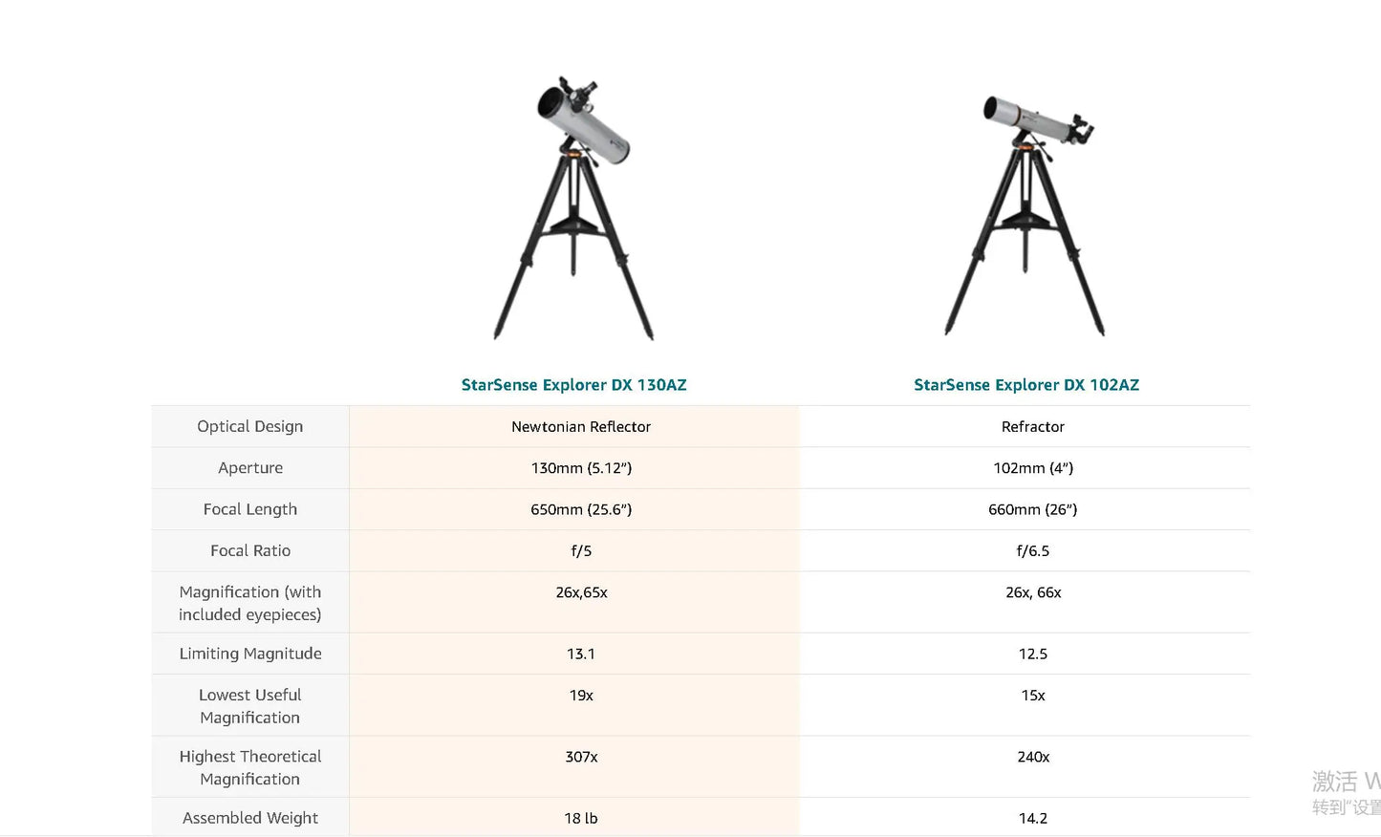Image resolution: width=1381 pixels, height=837 pixels.
Task: Click the 13.1 limiting magnitude value
Action: pyautogui.click(x=580, y=654)
